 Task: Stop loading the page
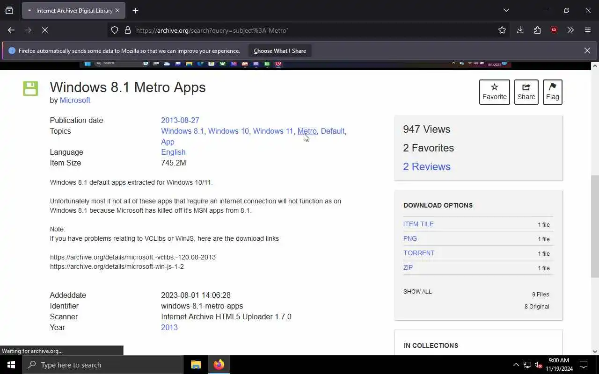tap(45, 30)
